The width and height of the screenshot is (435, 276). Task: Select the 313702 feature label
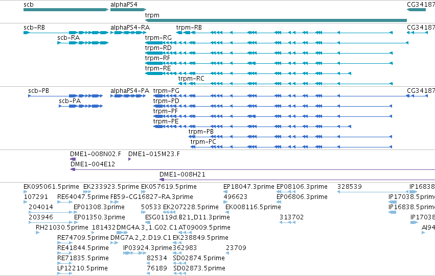click(x=291, y=218)
